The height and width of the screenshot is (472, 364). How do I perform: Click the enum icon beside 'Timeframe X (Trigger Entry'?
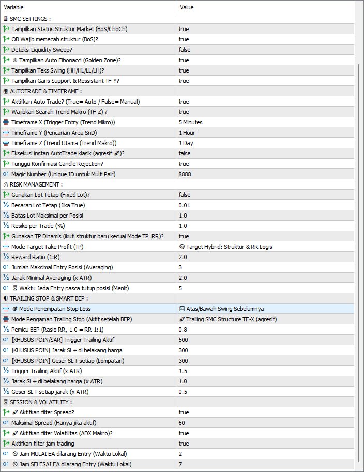6,122
